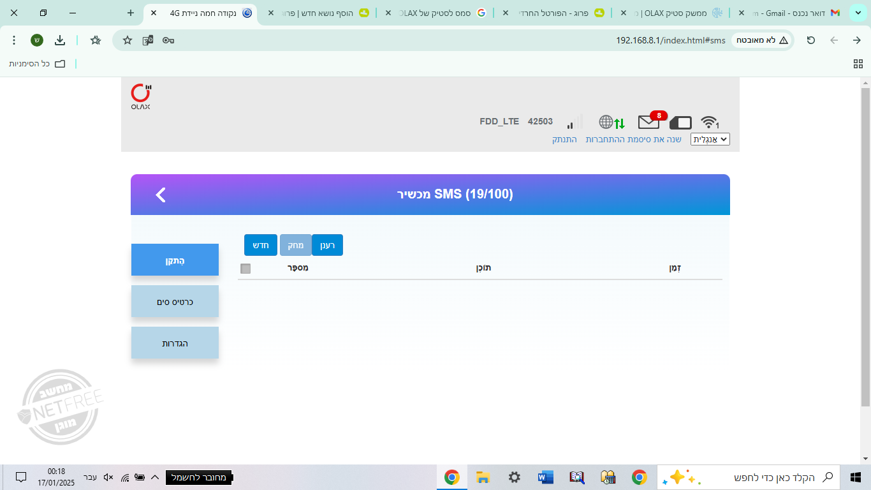Click the '42503' operator code text
The width and height of the screenshot is (871, 490).
coord(540,121)
